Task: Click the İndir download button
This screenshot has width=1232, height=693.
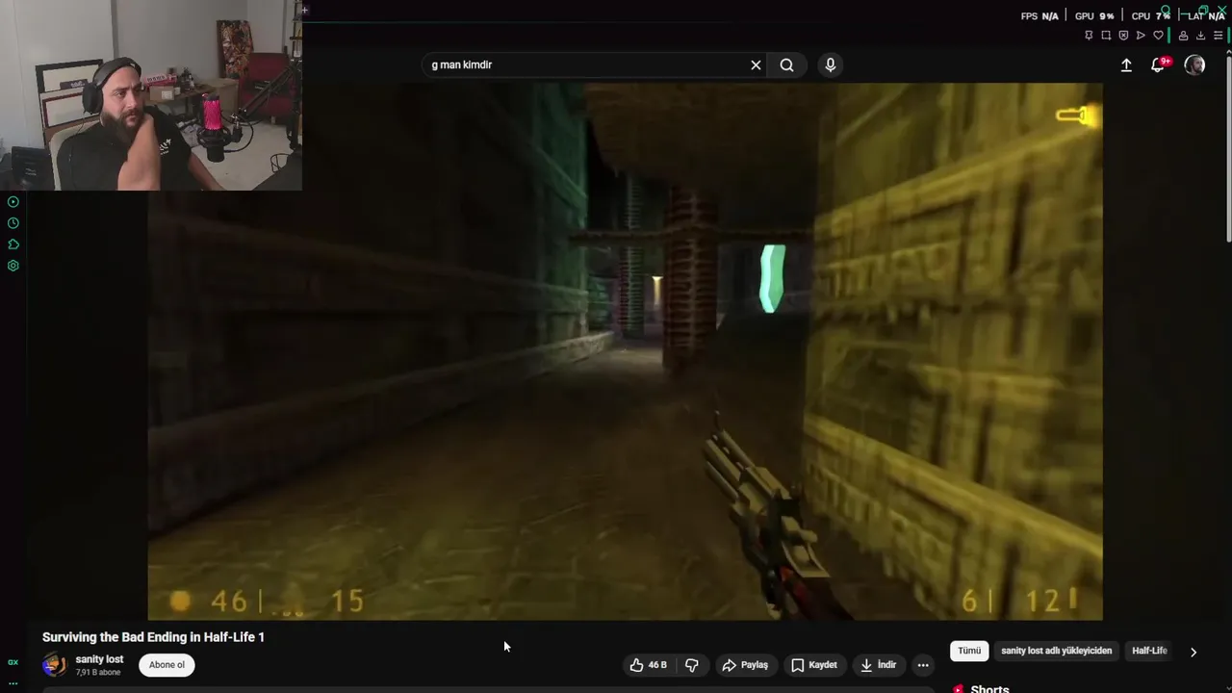Action: point(878,665)
